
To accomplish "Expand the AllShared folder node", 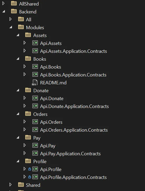I will (3, 3).
